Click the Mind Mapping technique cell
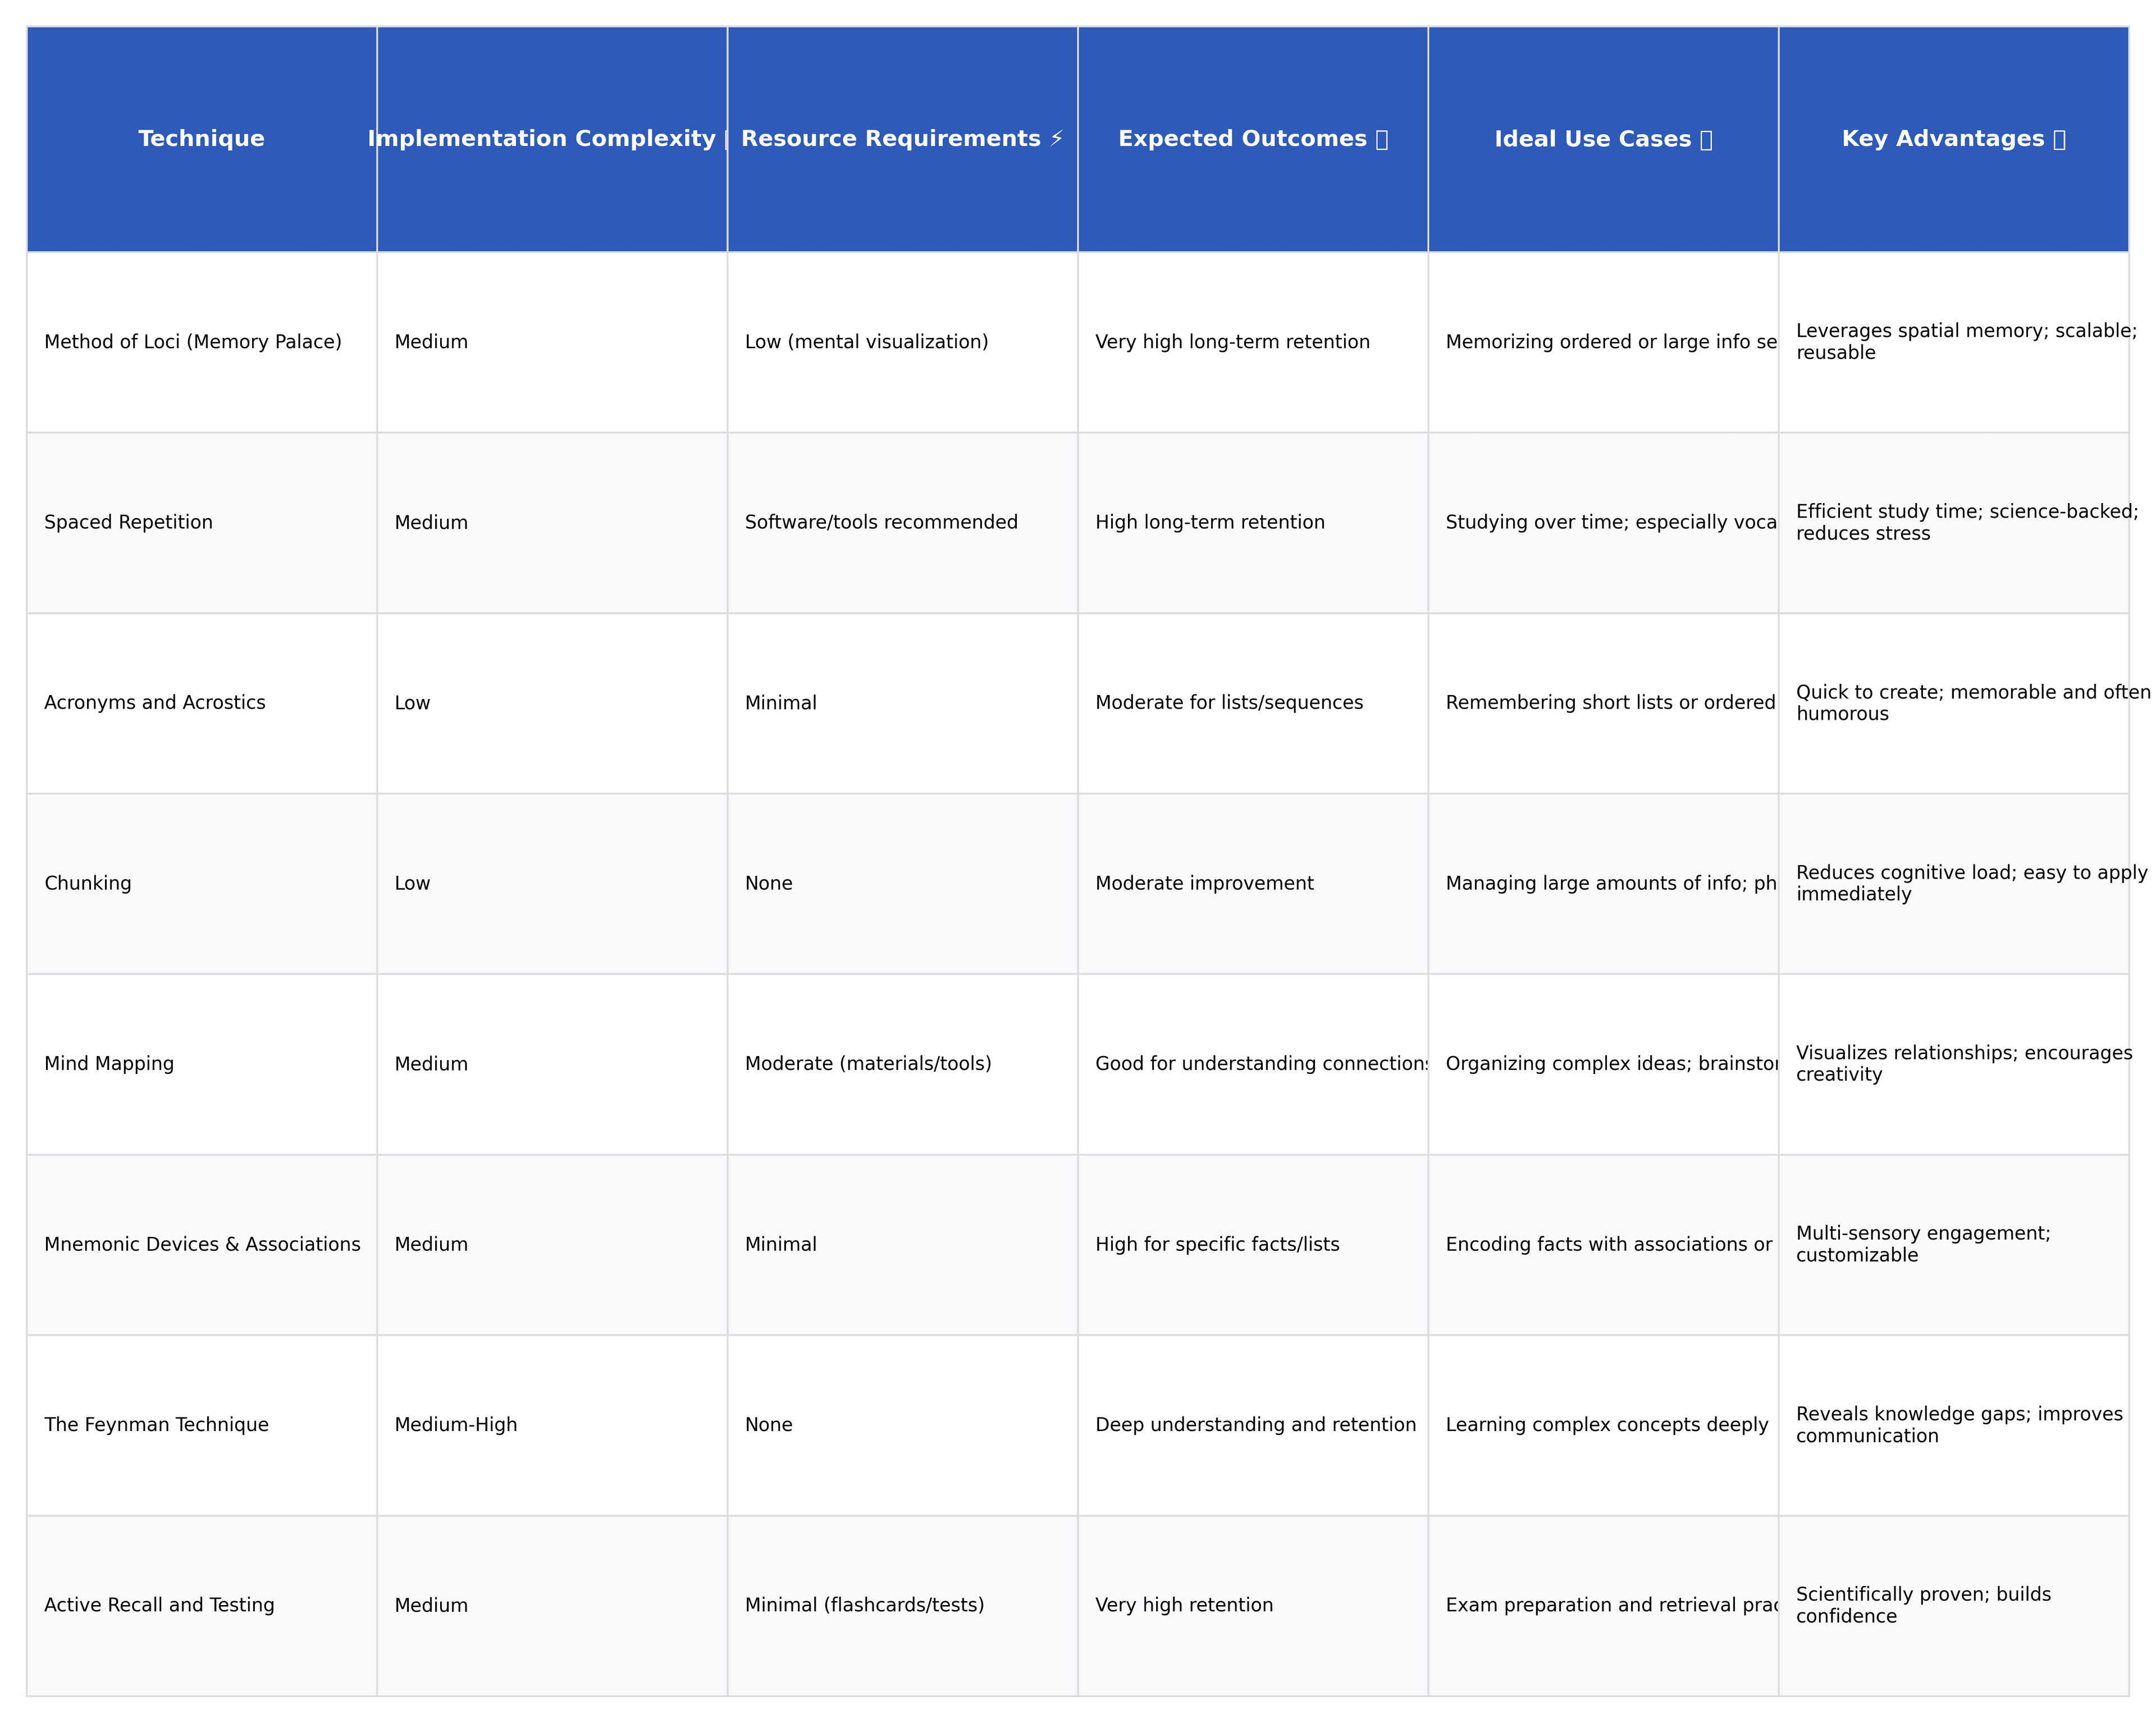The width and height of the screenshot is (2156, 1723). click(x=109, y=1064)
